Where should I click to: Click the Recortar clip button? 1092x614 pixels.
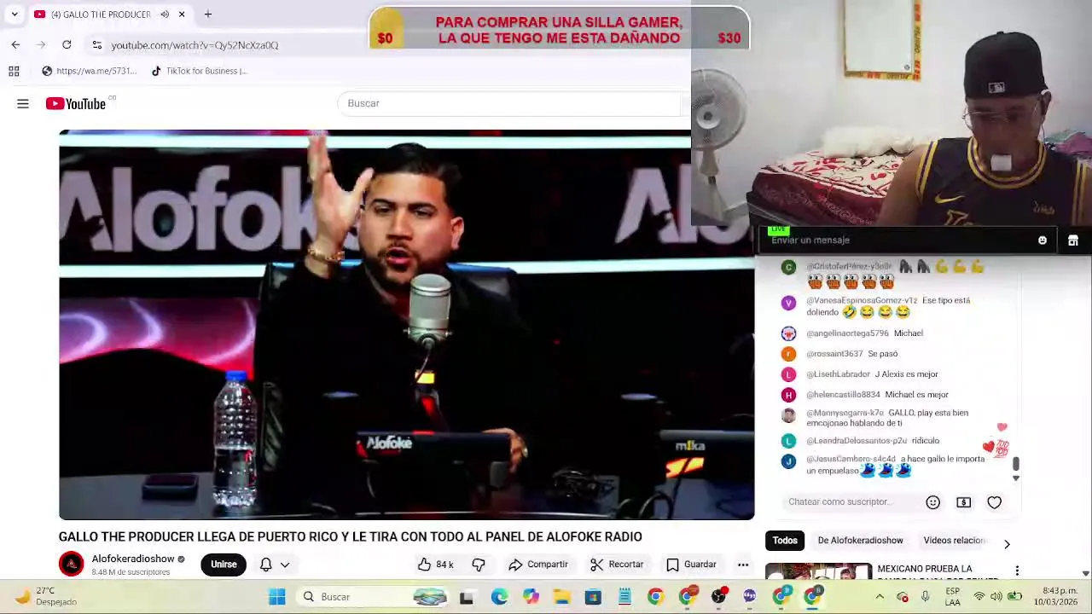[x=617, y=565]
